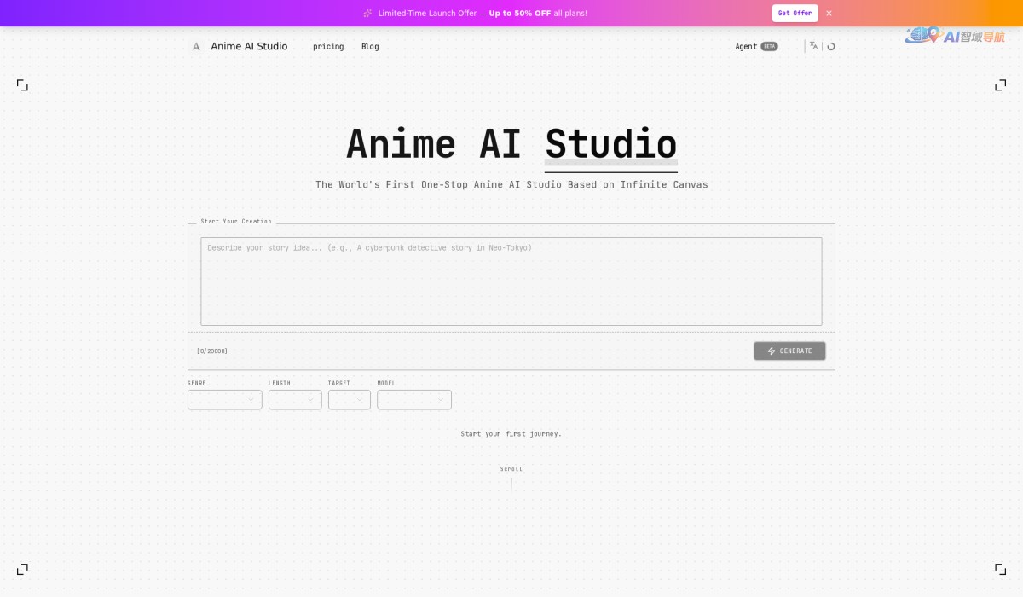Click the party popper icon in banner
The width and height of the screenshot is (1023, 597).
coord(367,14)
